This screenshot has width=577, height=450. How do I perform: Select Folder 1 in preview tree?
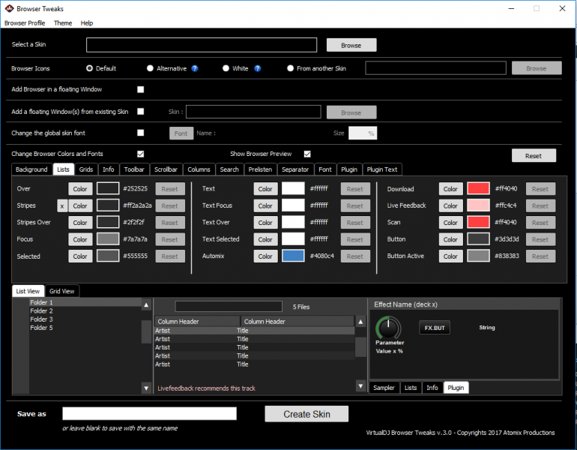[x=41, y=302]
